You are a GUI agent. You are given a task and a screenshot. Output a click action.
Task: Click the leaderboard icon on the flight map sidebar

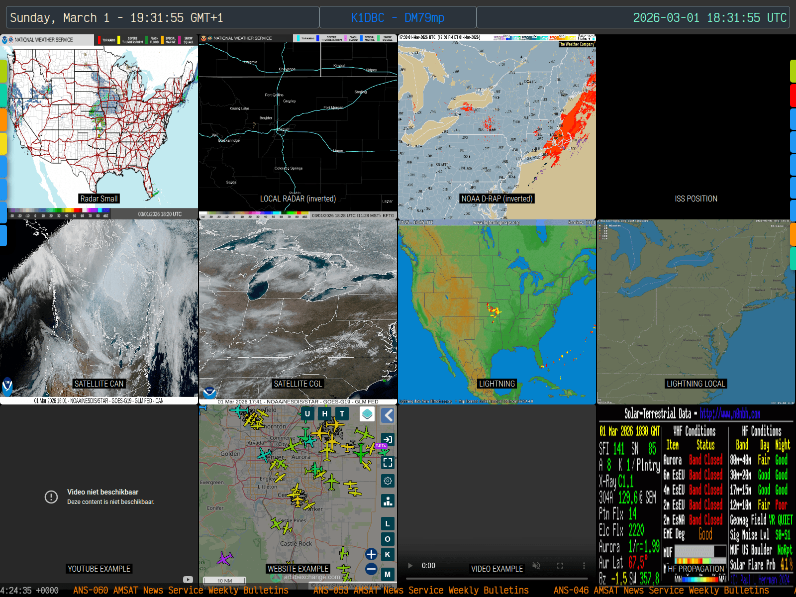coord(388,501)
